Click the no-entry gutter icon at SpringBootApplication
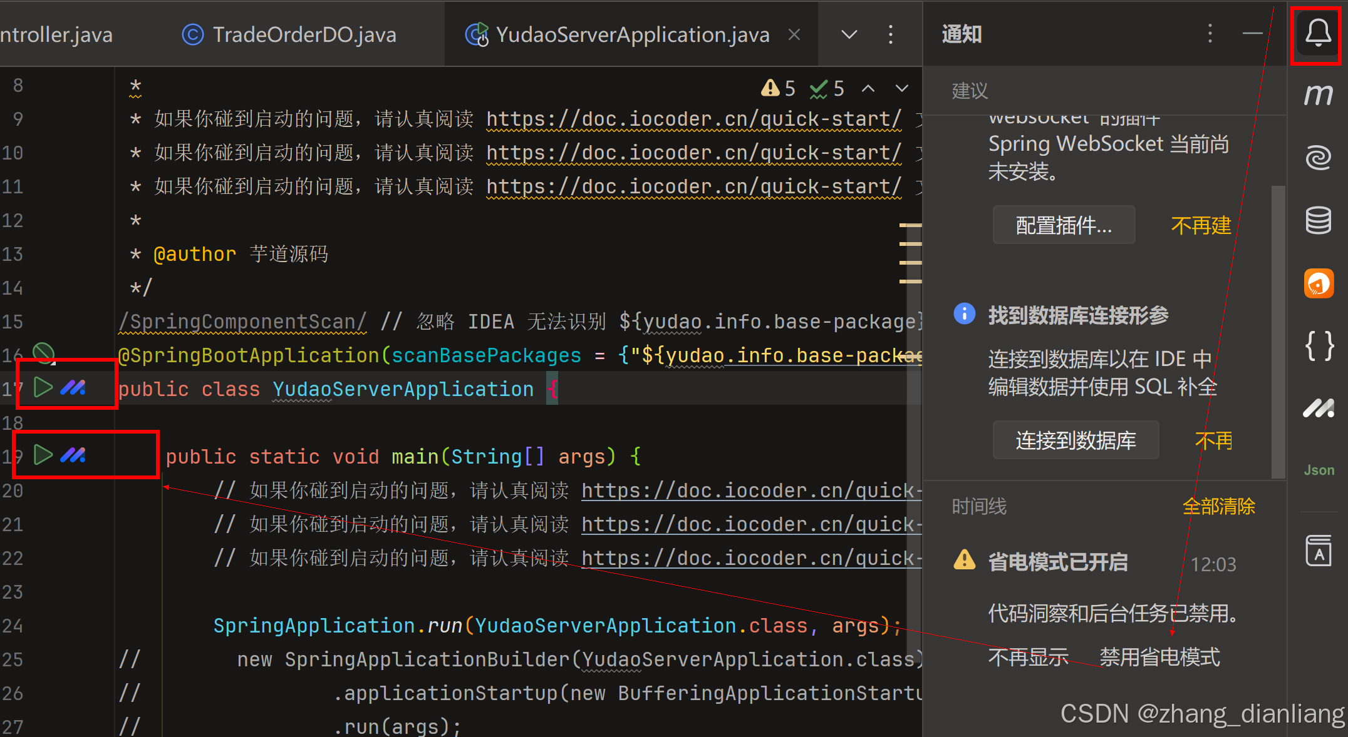This screenshot has width=1348, height=737. 43,353
